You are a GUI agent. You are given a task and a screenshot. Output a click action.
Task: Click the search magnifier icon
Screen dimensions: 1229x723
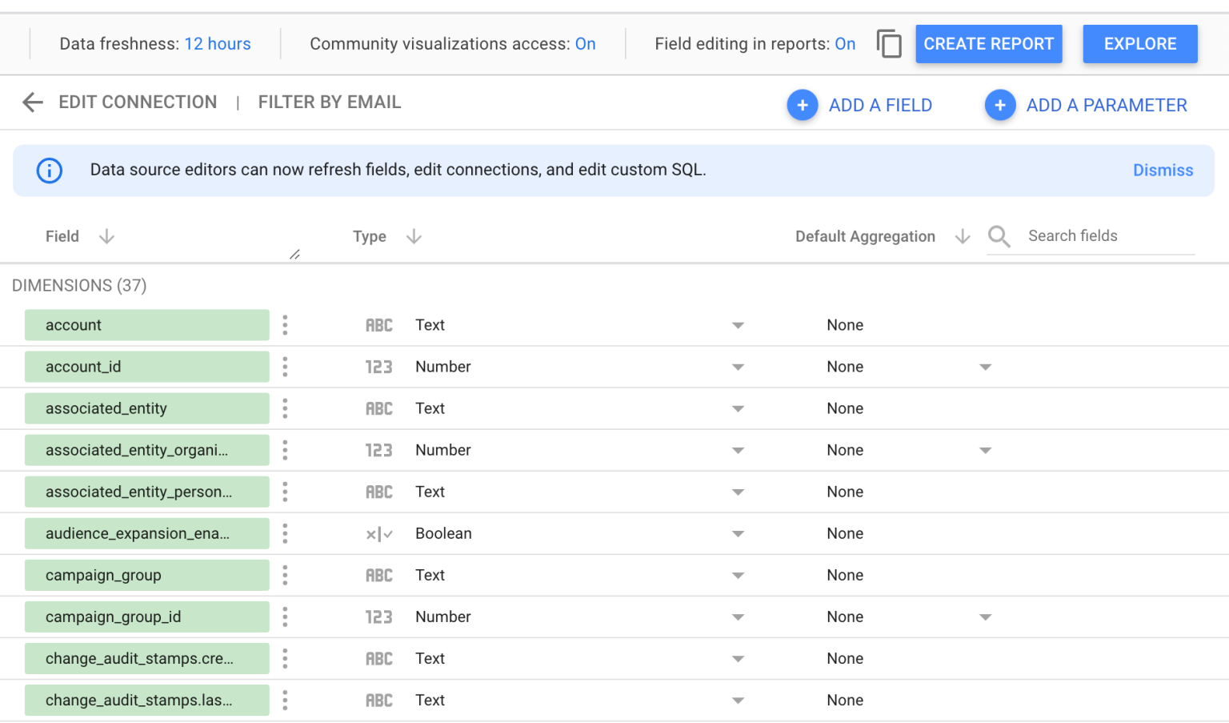(x=999, y=236)
